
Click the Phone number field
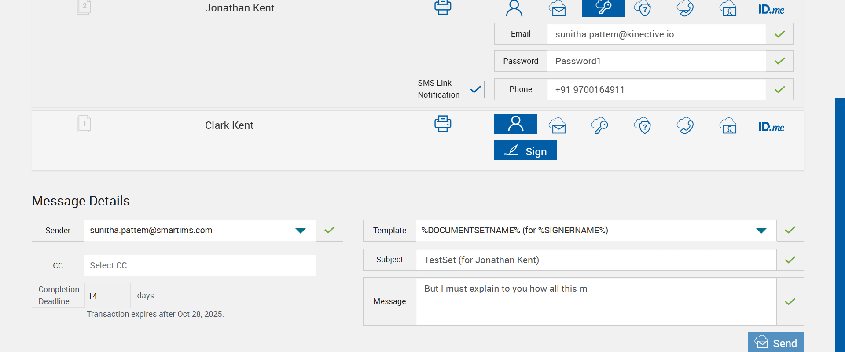click(x=656, y=90)
